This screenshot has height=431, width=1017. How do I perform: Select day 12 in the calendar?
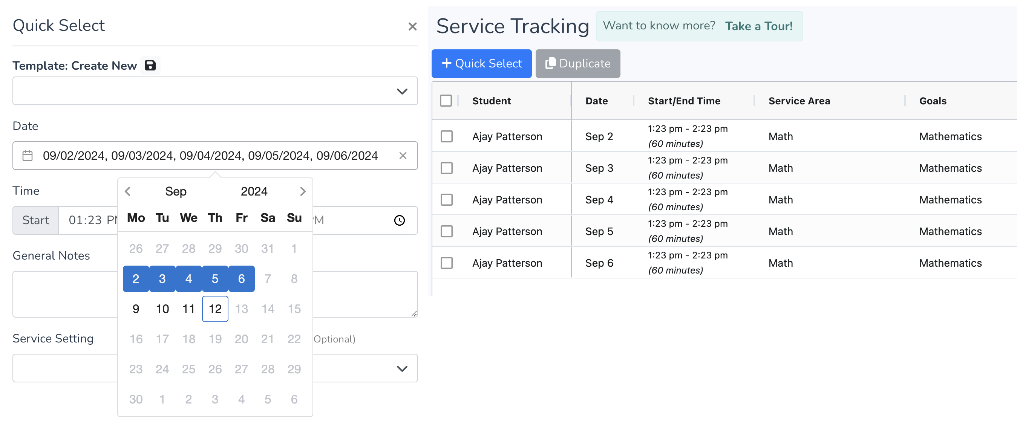[215, 309]
